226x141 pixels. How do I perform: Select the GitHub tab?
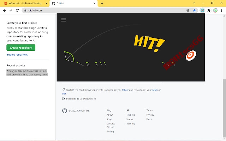(73, 3)
